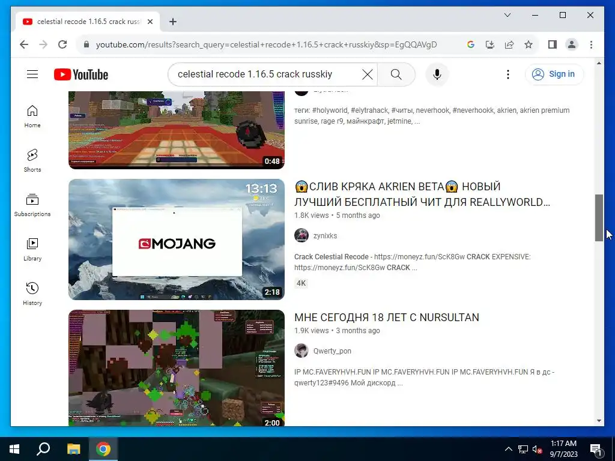Click description starting Crack Celestial Recode
Image resolution: width=615 pixels, height=461 pixels.
[412, 262]
